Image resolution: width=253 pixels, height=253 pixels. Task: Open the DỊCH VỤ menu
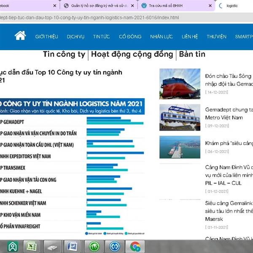click(75, 37)
